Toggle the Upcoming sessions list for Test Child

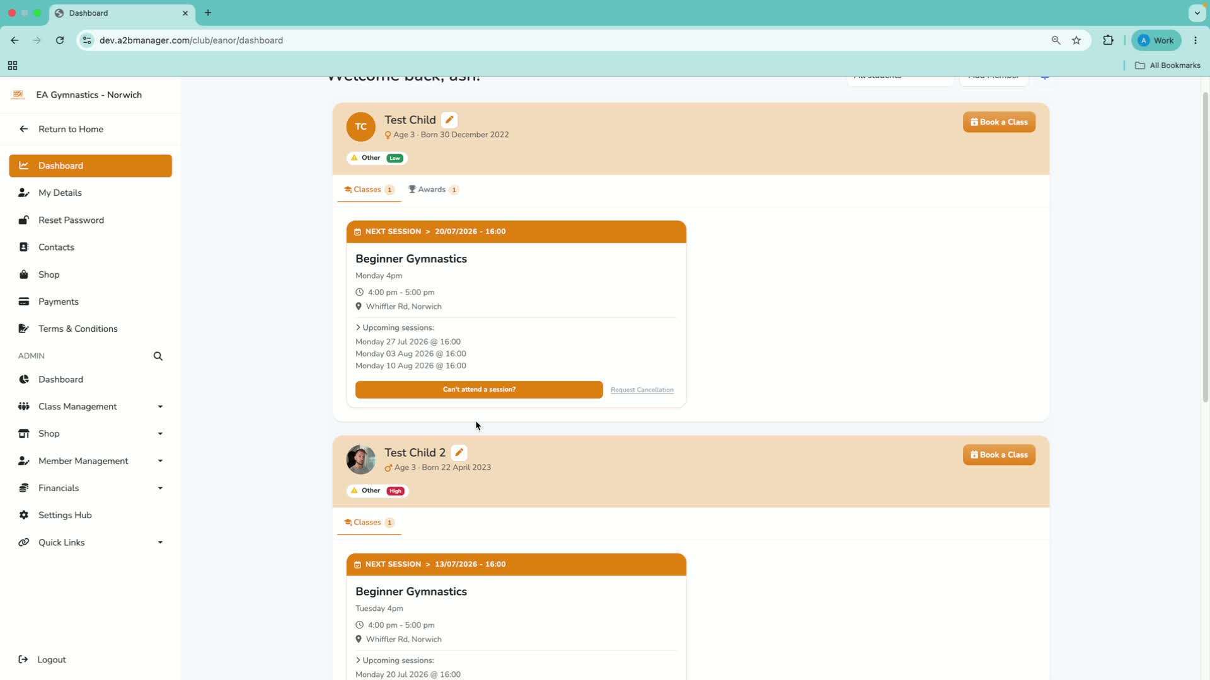(395, 327)
